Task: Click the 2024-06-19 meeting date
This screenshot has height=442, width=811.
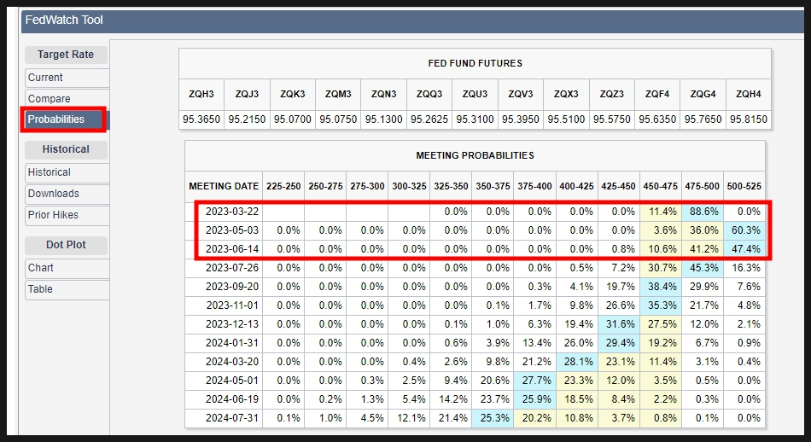Action: (x=231, y=399)
